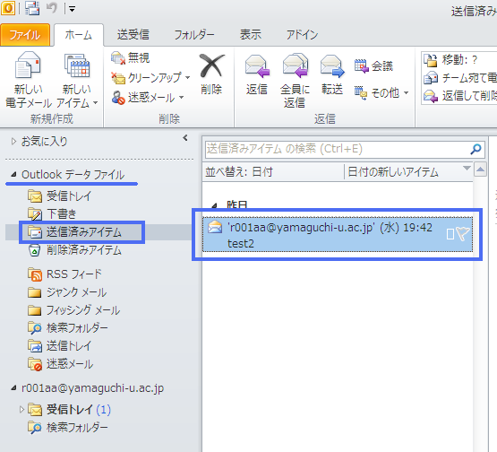This screenshot has width=497, height=452.
Task: Collapse the folder pane with arrow
Action: [185, 138]
